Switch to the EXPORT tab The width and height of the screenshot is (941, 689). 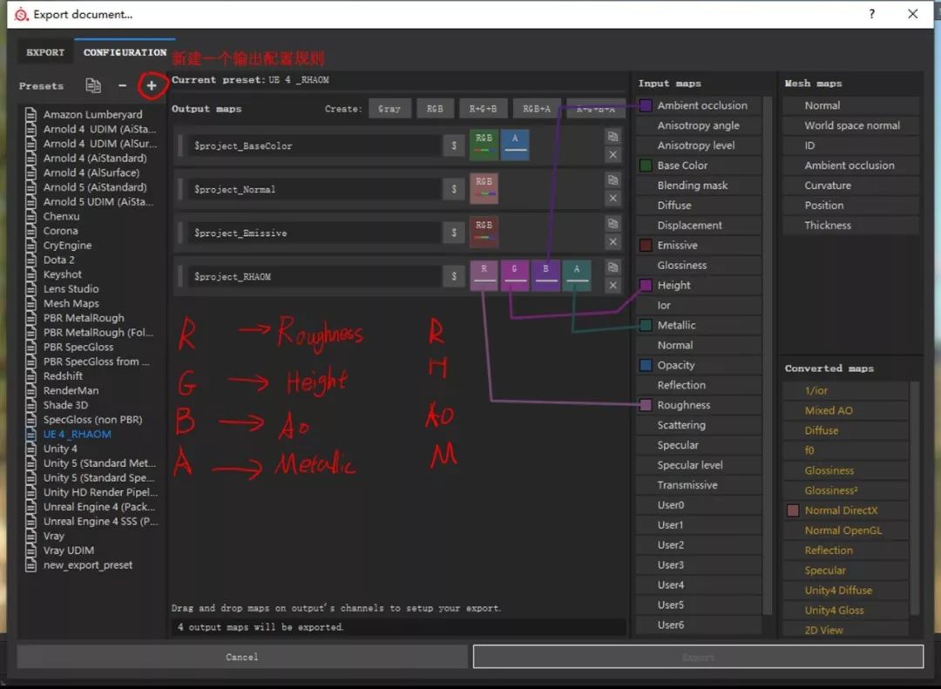[44, 52]
